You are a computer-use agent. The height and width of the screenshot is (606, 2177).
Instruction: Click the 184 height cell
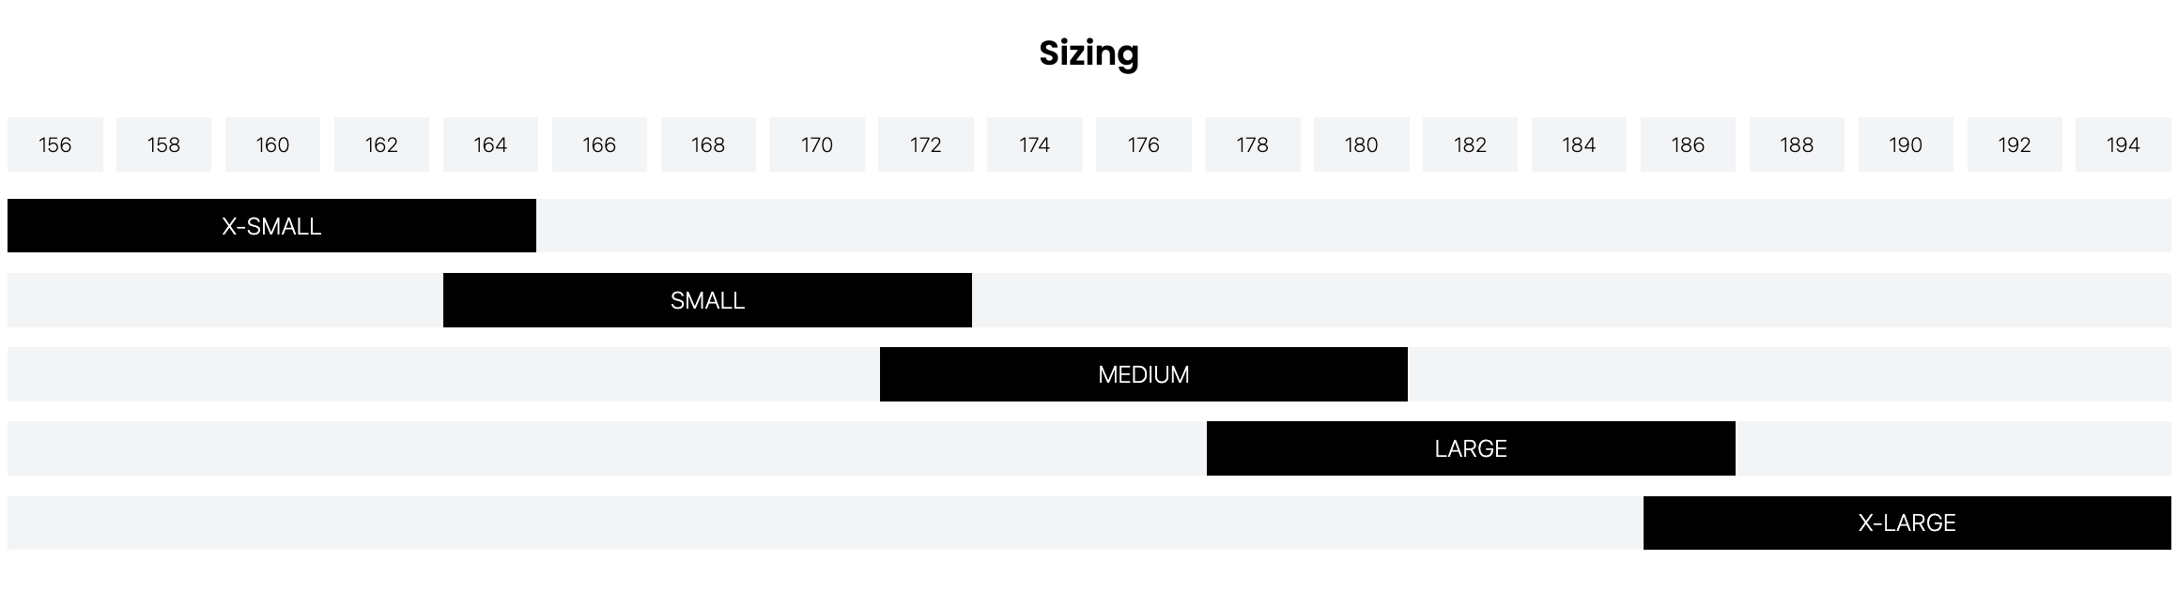pos(1579,144)
